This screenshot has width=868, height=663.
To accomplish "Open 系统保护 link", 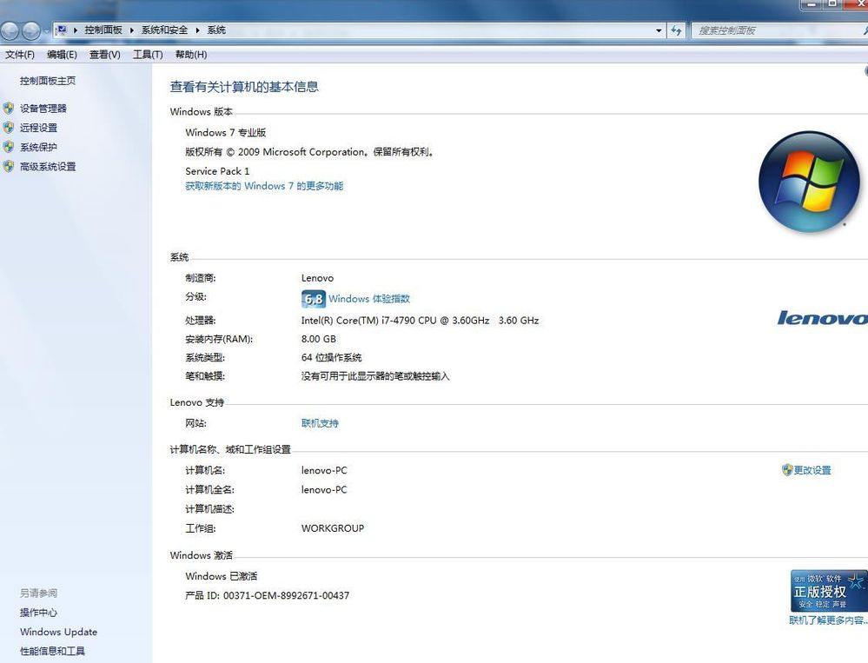I will 38,147.
